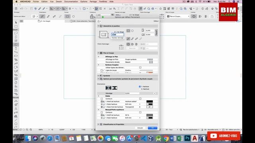Enable Contours checkbox under Masqué/Partie supérieure
Screen dimensions: 255x143
pyautogui.click(x=140, y=112)
